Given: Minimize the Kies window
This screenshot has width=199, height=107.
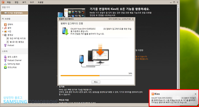Looking at the screenshot, I should click(x=171, y=2).
